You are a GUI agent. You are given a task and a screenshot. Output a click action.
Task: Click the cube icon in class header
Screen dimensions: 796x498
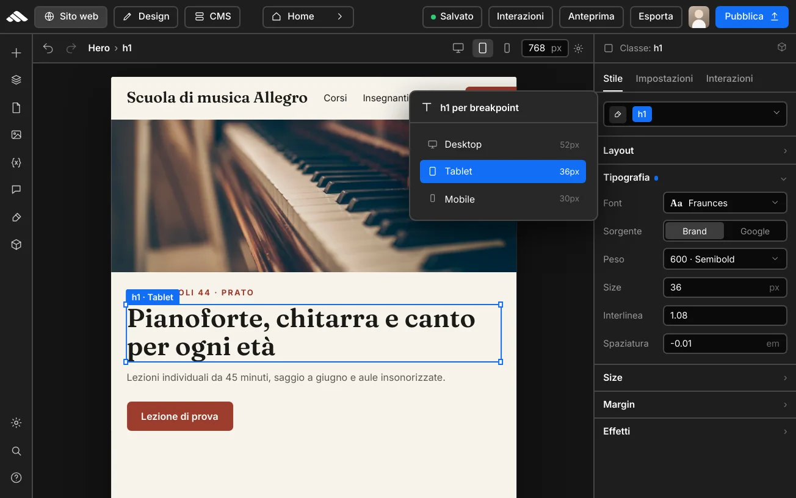[781, 48]
